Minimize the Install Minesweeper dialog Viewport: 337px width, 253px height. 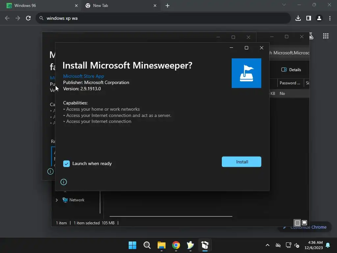pos(231,48)
